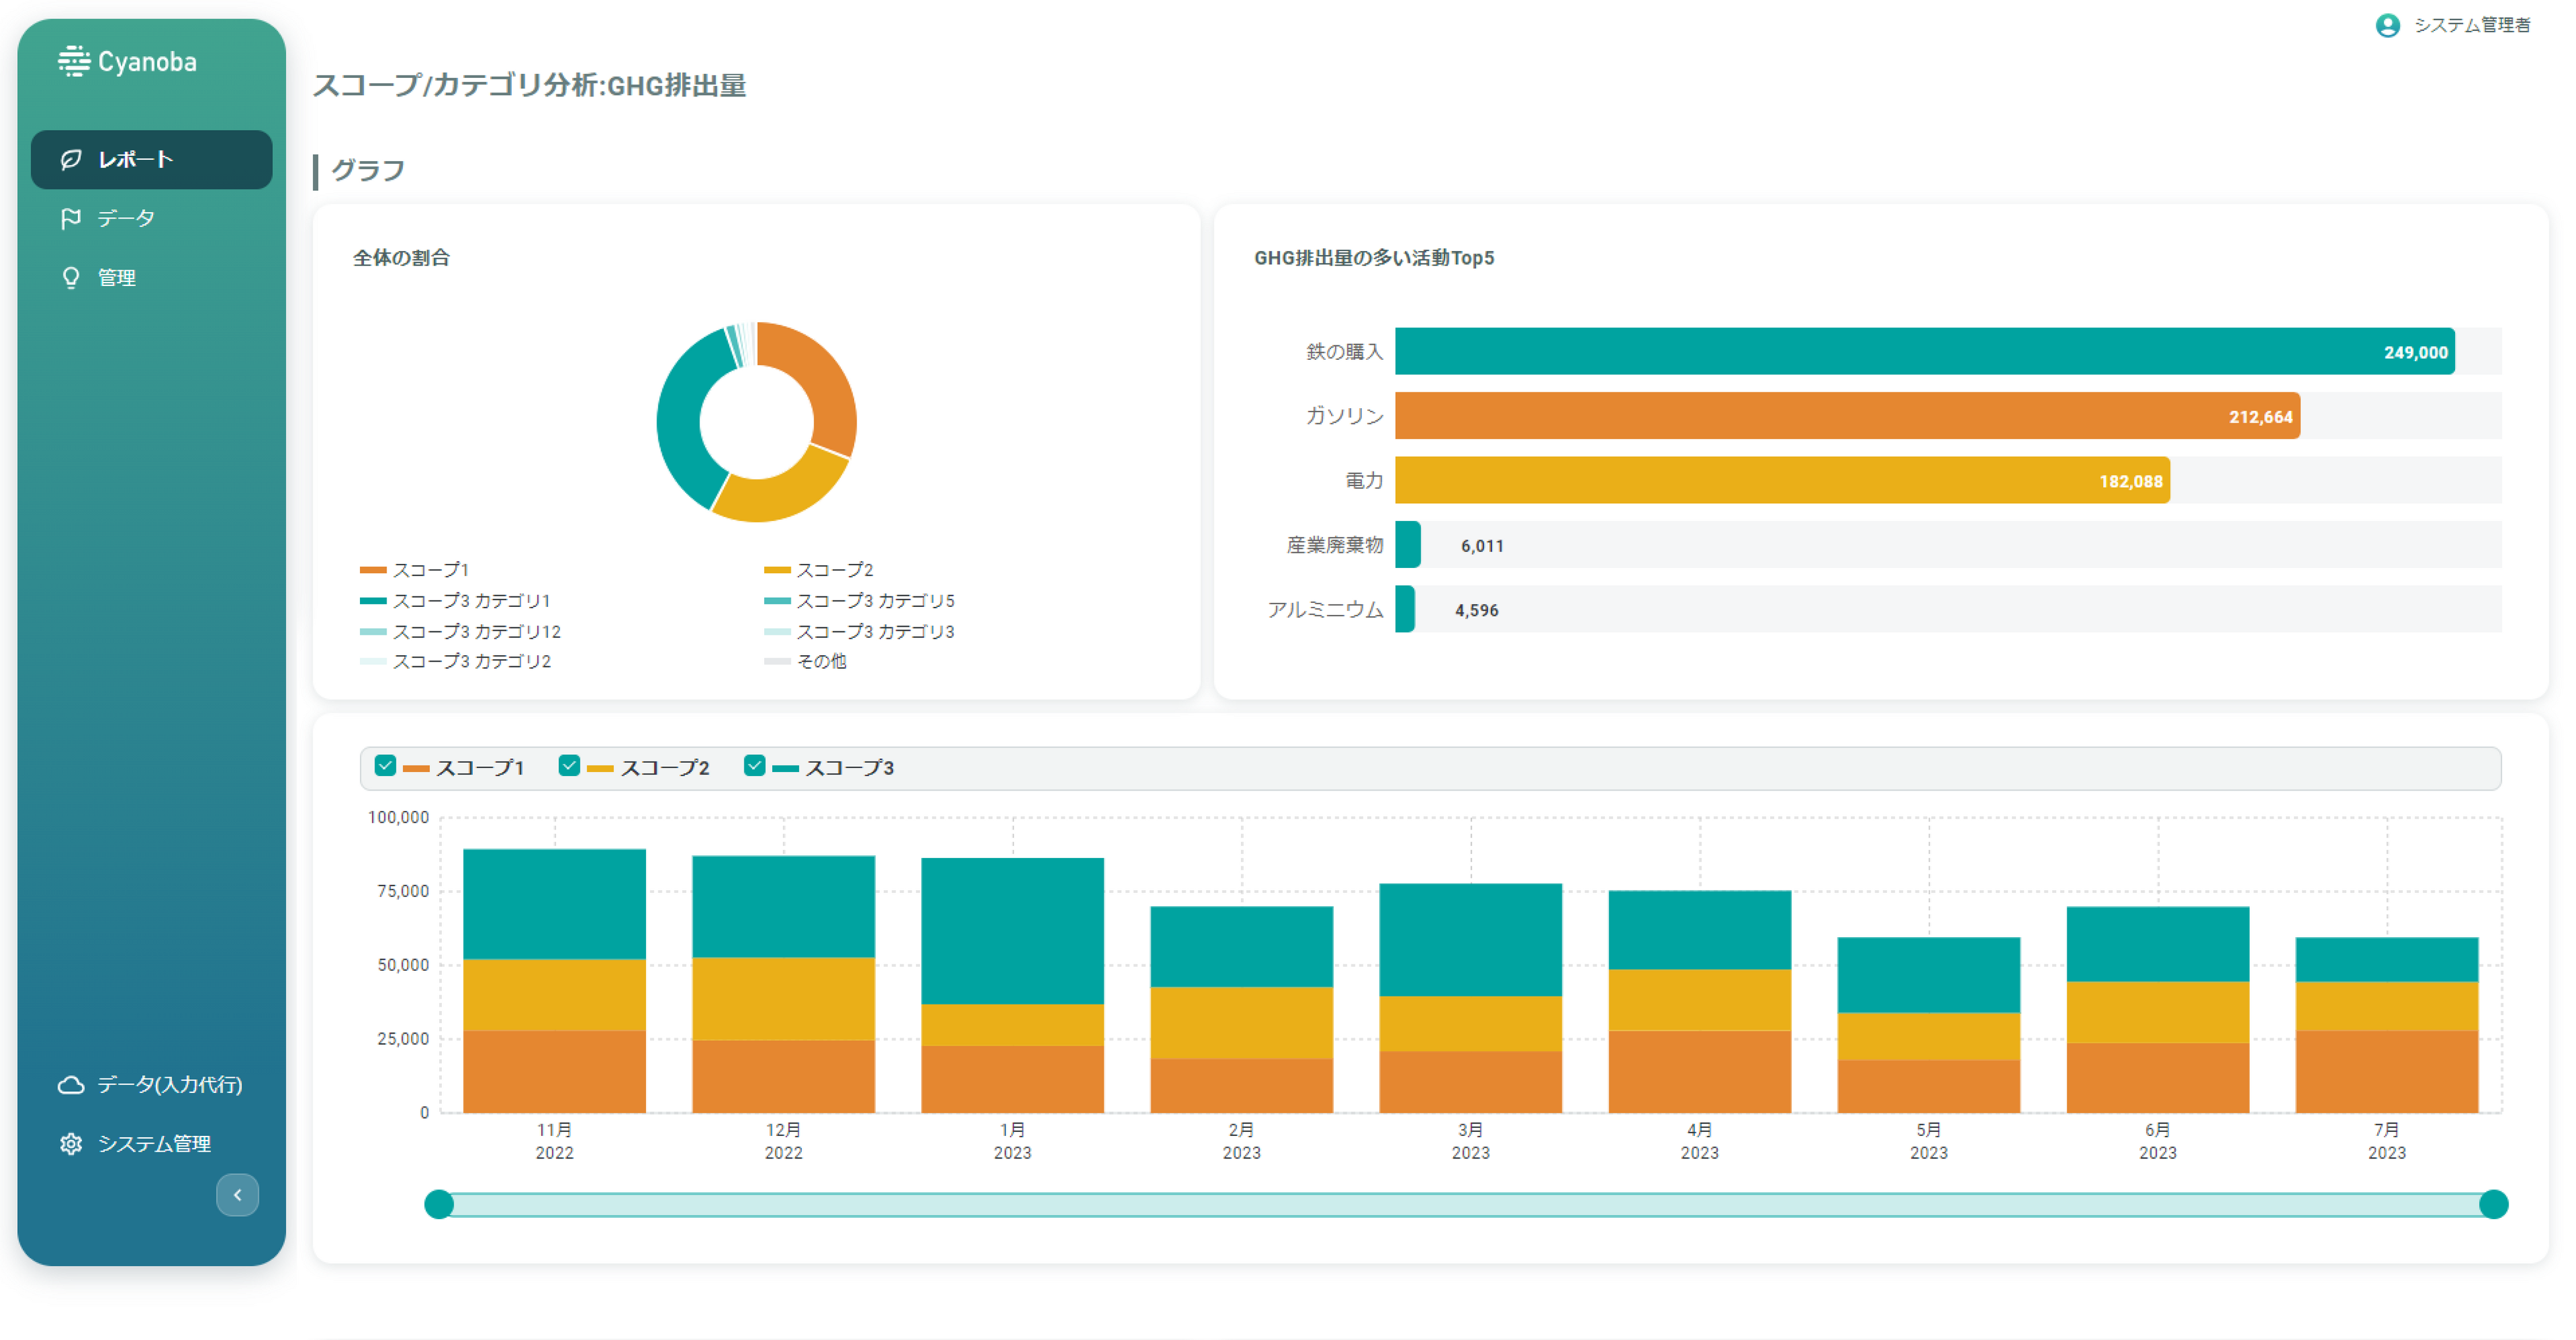The image size is (2576, 1340).
Task: Click the Cyanoba logo icon
Action: (73, 62)
